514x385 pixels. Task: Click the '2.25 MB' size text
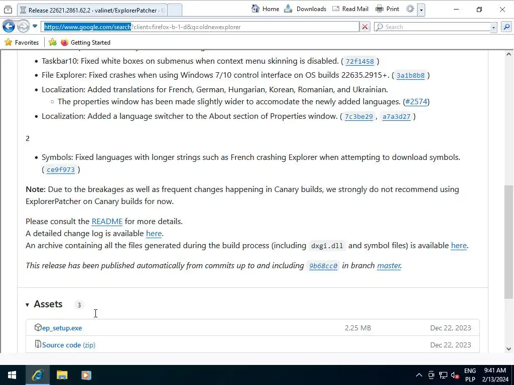(357, 328)
